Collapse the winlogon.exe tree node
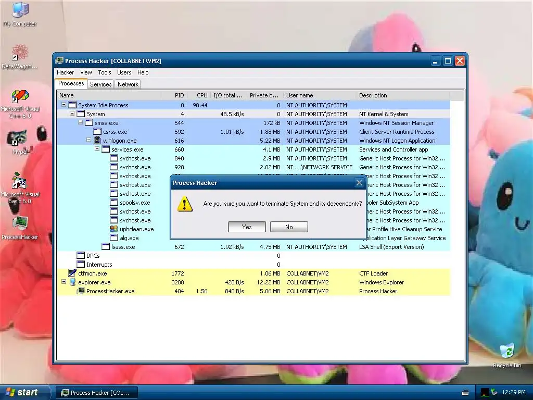This screenshot has width=533, height=400. 88,140
